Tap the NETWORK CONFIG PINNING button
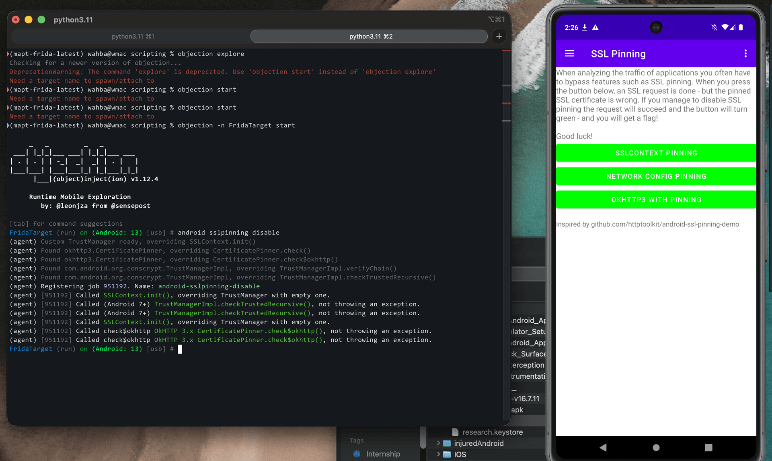772x461 pixels. point(656,176)
